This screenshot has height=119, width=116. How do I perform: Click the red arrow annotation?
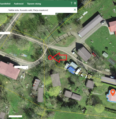tap(59, 57)
